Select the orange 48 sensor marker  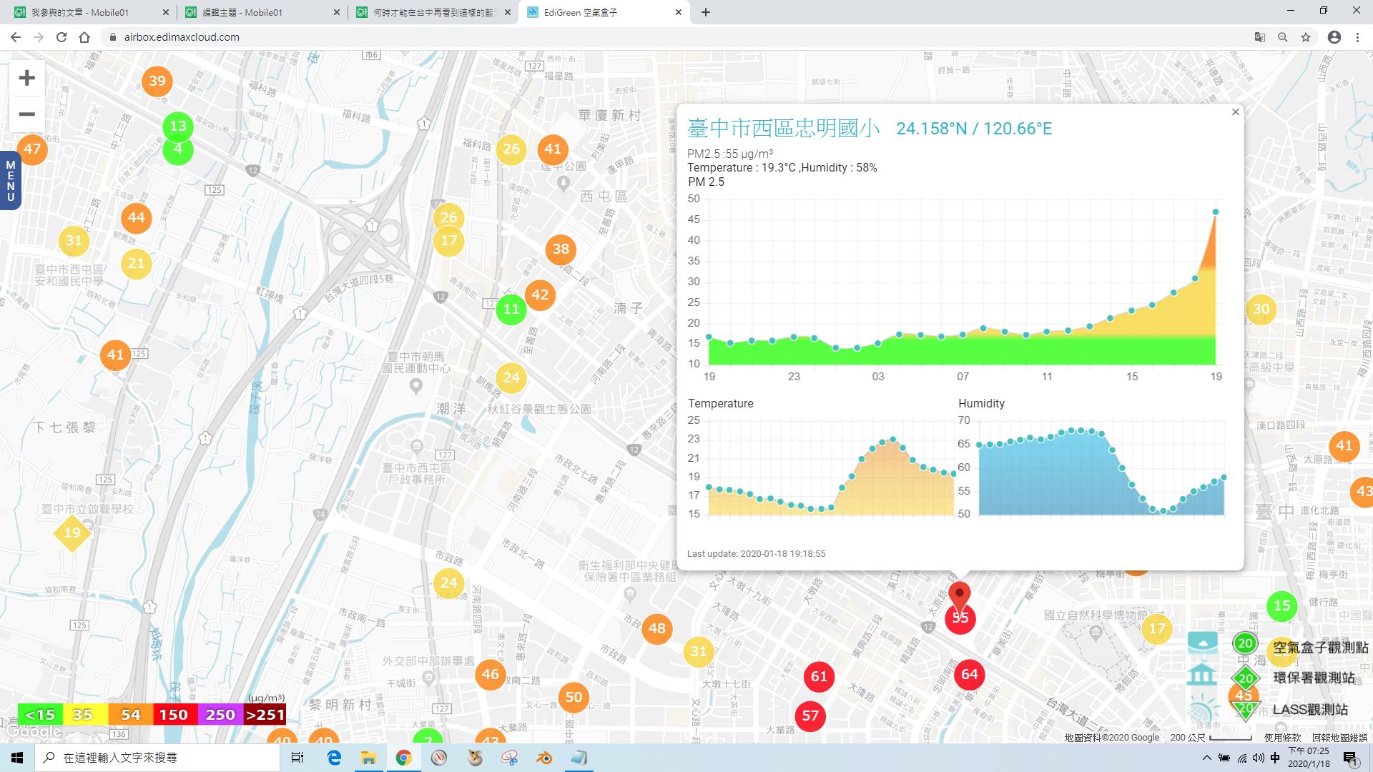[657, 628]
